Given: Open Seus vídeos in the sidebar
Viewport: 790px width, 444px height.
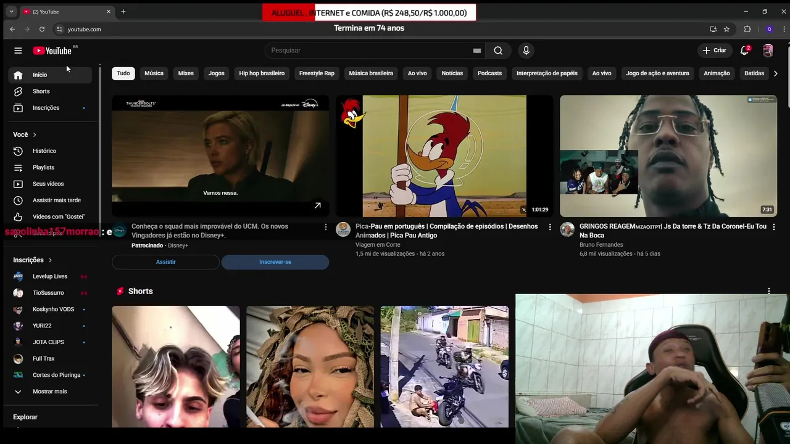Looking at the screenshot, I should point(51,184).
